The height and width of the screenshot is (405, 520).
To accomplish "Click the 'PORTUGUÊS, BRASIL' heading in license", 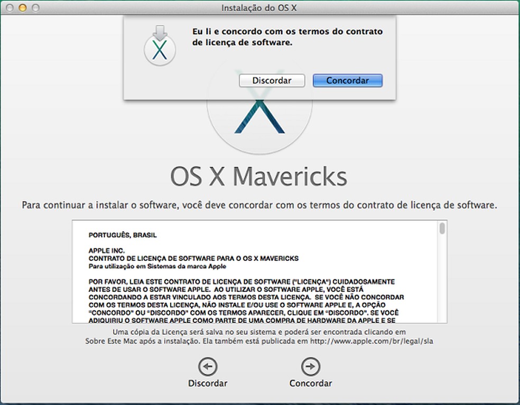I will coord(123,235).
